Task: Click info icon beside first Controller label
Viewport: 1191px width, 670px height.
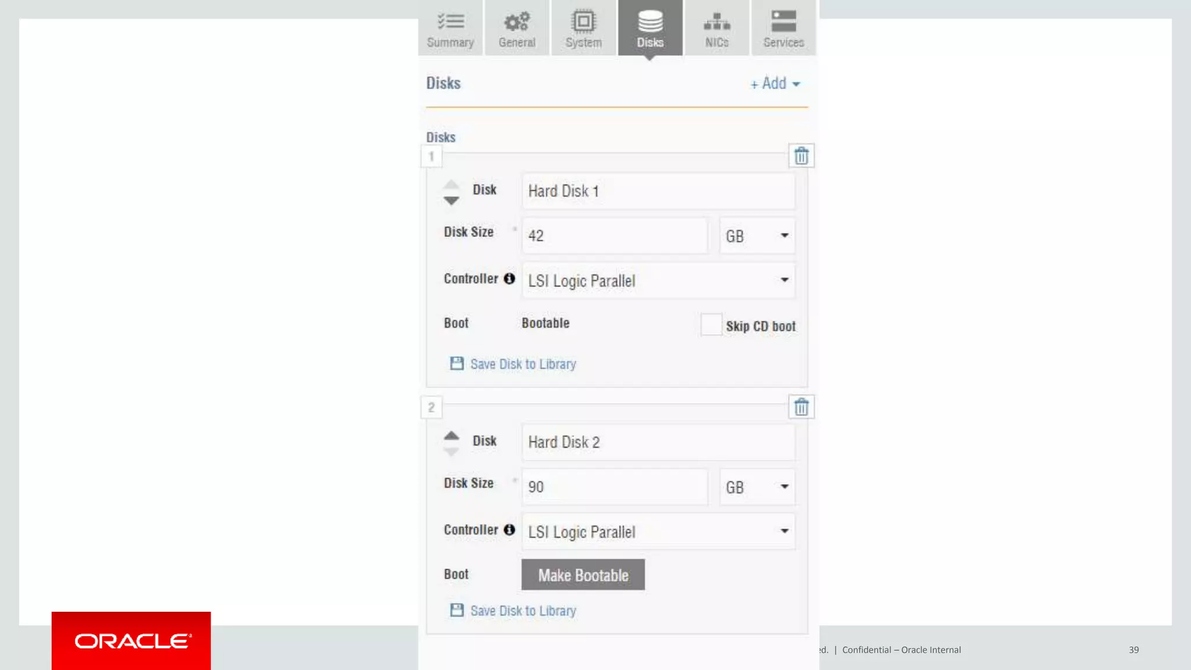Action: (x=509, y=279)
